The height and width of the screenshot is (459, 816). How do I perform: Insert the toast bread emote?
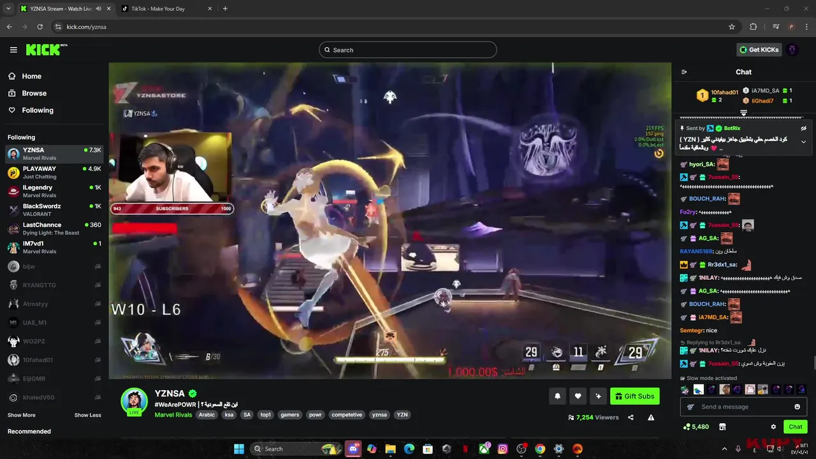pyautogui.click(x=750, y=390)
